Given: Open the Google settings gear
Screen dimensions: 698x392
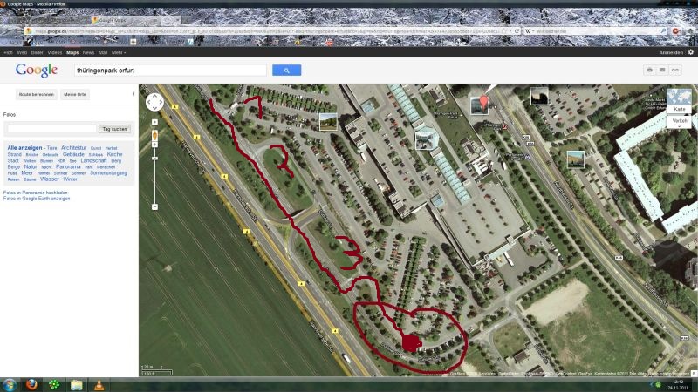Looking at the screenshot, I should (x=691, y=52).
